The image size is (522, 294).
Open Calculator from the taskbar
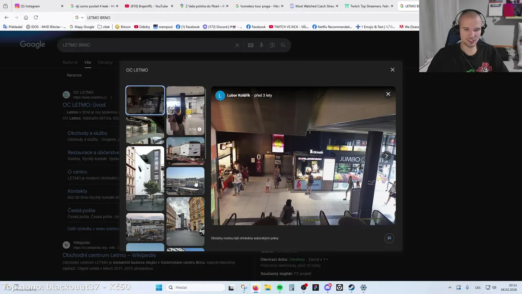pyautogui.click(x=292, y=287)
